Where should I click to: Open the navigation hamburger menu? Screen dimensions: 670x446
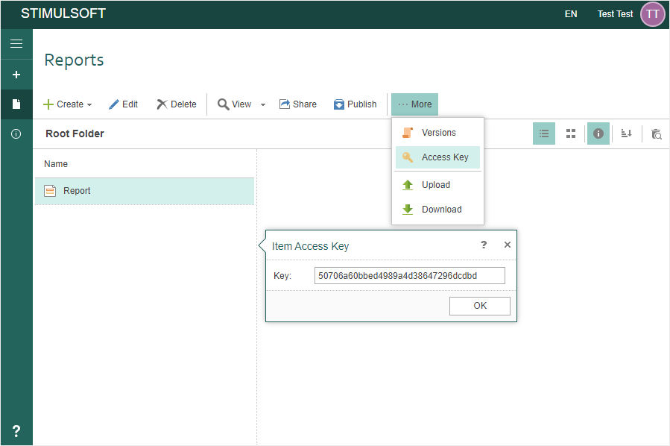[16, 43]
